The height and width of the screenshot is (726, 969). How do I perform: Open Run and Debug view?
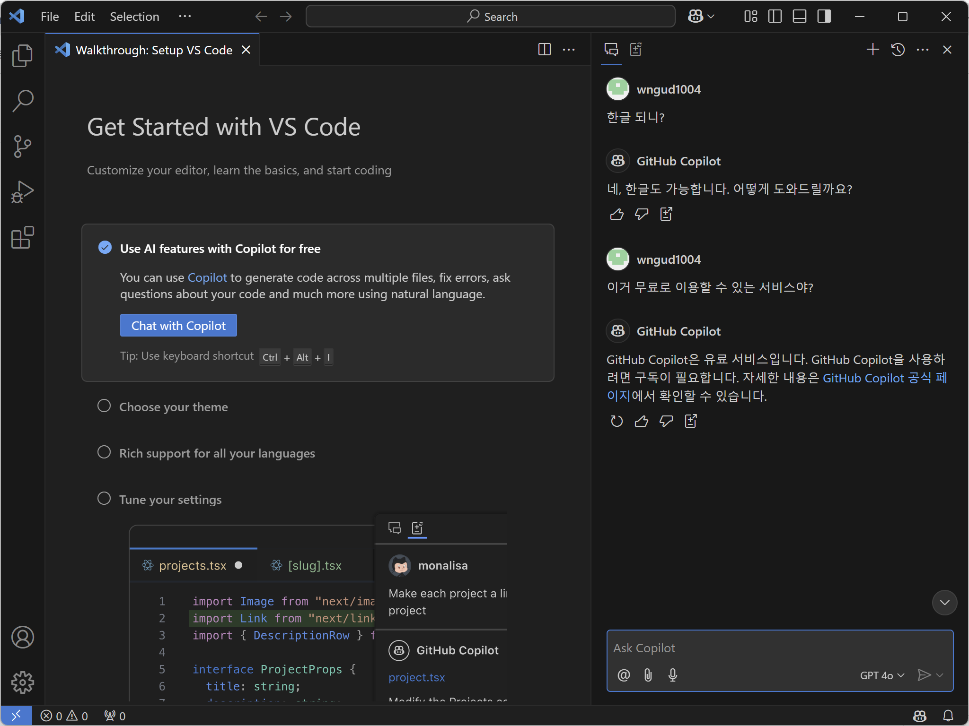[x=22, y=192]
